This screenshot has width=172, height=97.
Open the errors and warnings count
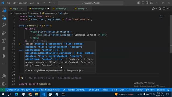click(26, 90)
